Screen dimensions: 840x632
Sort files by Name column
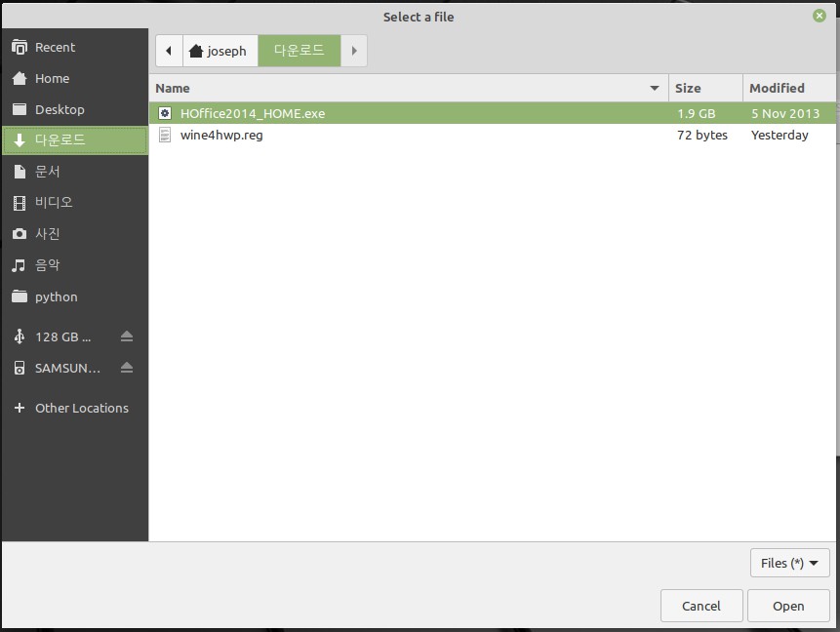(x=408, y=88)
